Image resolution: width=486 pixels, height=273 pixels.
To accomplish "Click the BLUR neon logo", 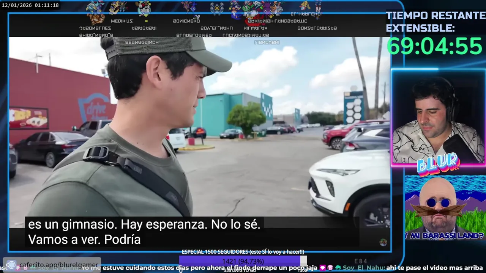I will click(438, 164).
